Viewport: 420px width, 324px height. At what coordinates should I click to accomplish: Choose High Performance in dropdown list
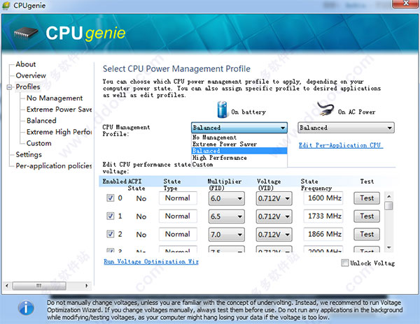click(x=239, y=158)
